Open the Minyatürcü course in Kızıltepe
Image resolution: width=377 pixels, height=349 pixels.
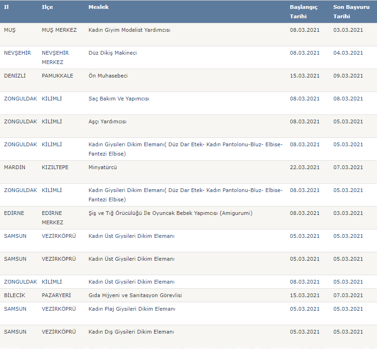(103, 167)
